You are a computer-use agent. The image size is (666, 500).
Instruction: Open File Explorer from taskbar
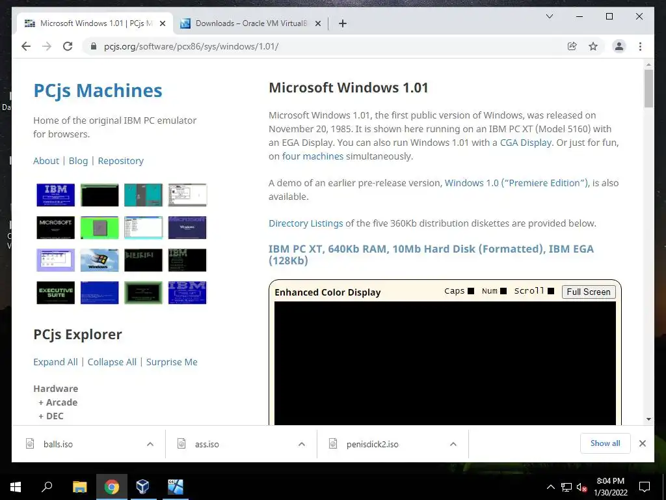(x=79, y=487)
